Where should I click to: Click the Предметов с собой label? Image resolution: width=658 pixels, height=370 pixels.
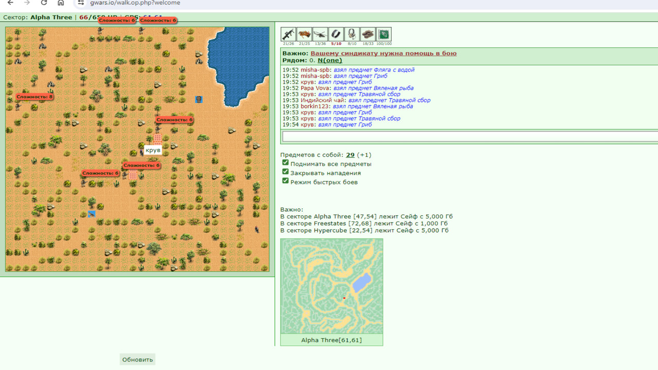pyautogui.click(x=312, y=155)
